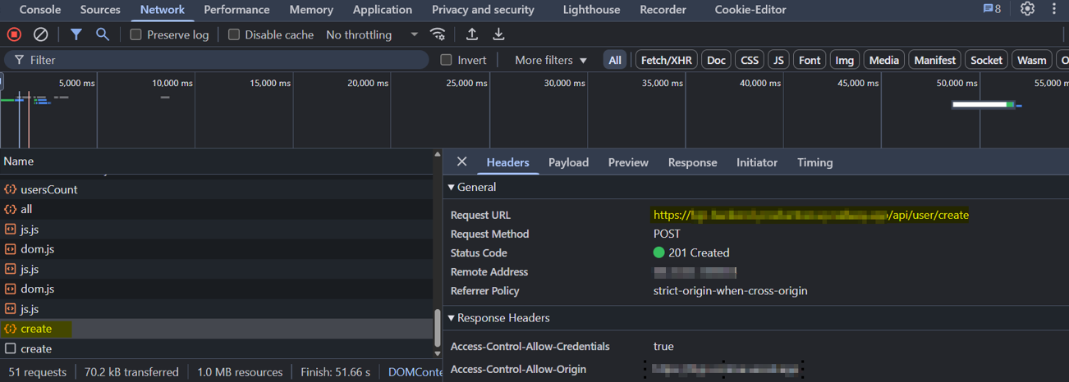Click the export HAR download icon
This screenshot has width=1069, height=382.
click(498, 34)
